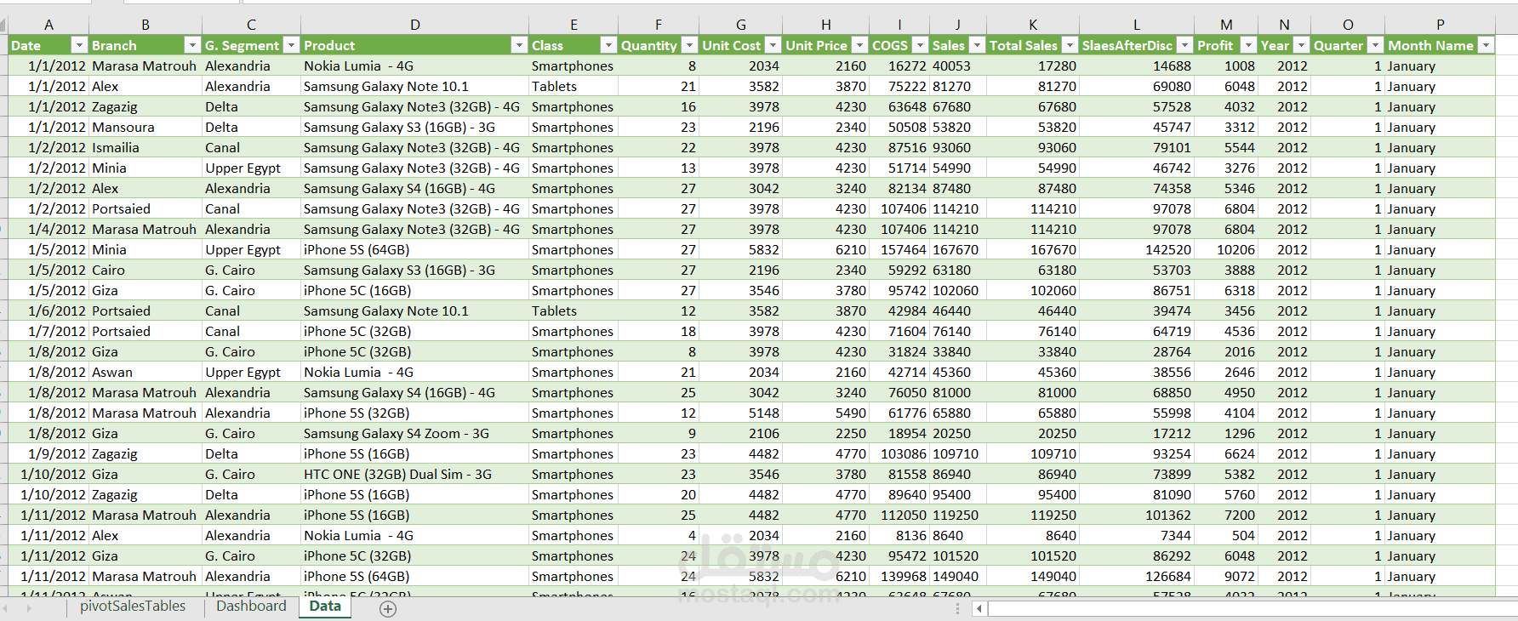Select column N by its header letter
Image resolution: width=1518 pixels, height=621 pixels.
point(1285,25)
